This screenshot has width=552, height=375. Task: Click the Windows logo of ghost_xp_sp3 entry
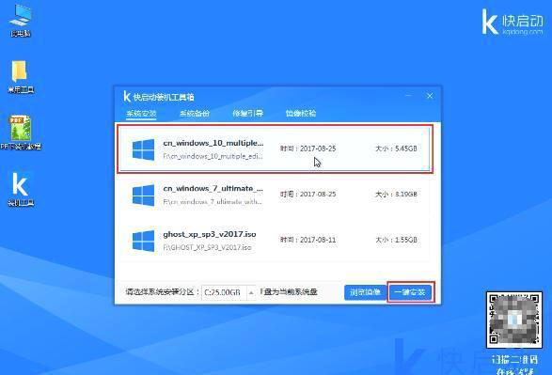click(143, 241)
